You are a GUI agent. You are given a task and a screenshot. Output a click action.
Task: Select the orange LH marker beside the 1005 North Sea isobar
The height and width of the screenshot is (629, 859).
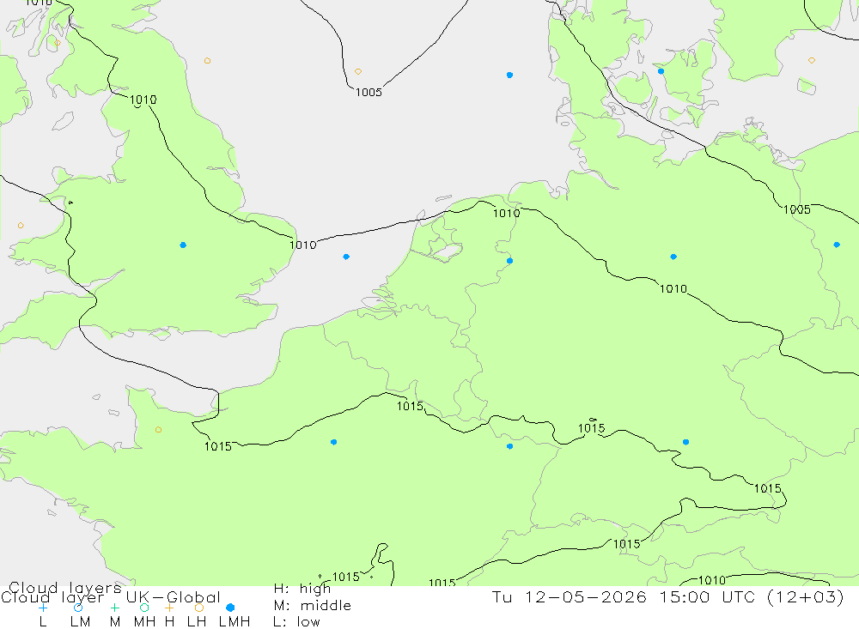(x=357, y=72)
